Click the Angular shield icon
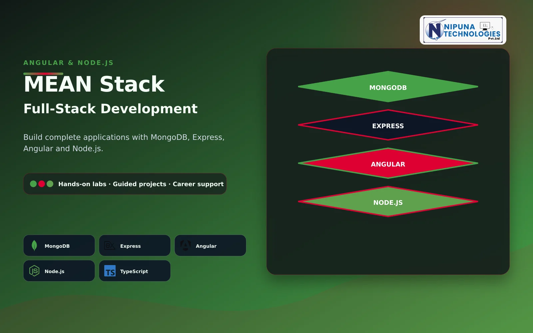This screenshot has height=333, width=533. tap(185, 245)
